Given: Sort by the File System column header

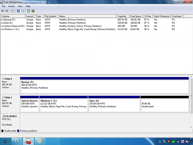Looking at the screenshot, I should click(51, 16).
